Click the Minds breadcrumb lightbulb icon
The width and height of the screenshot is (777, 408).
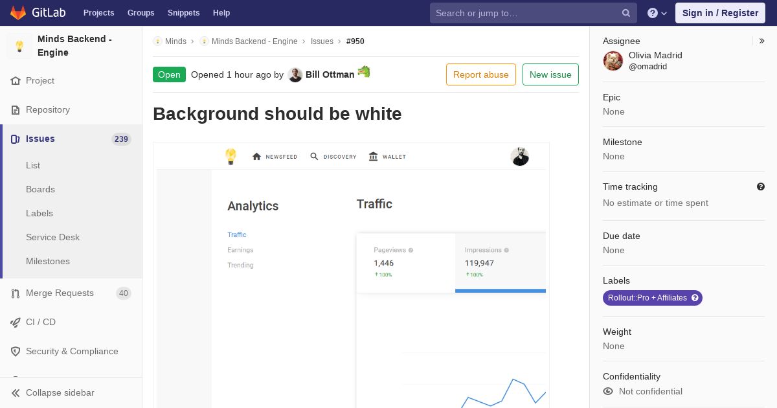click(x=157, y=41)
